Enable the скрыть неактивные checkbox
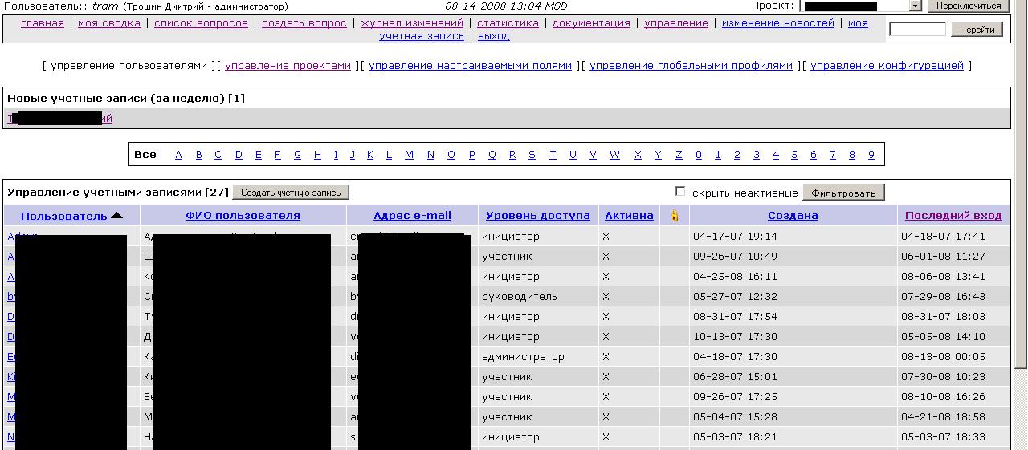 (x=680, y=192)
